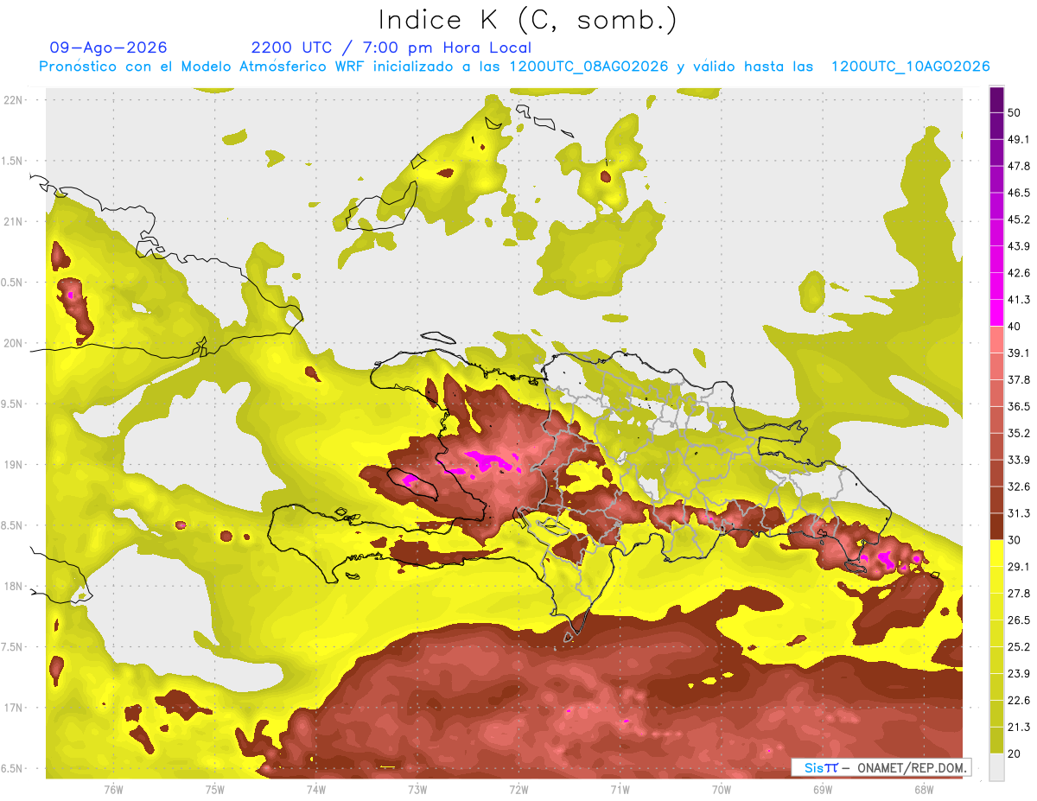Click the valid-until time '1200UTC_10AGO2026'
The image size is (1037, 801).
coord(910,67)
